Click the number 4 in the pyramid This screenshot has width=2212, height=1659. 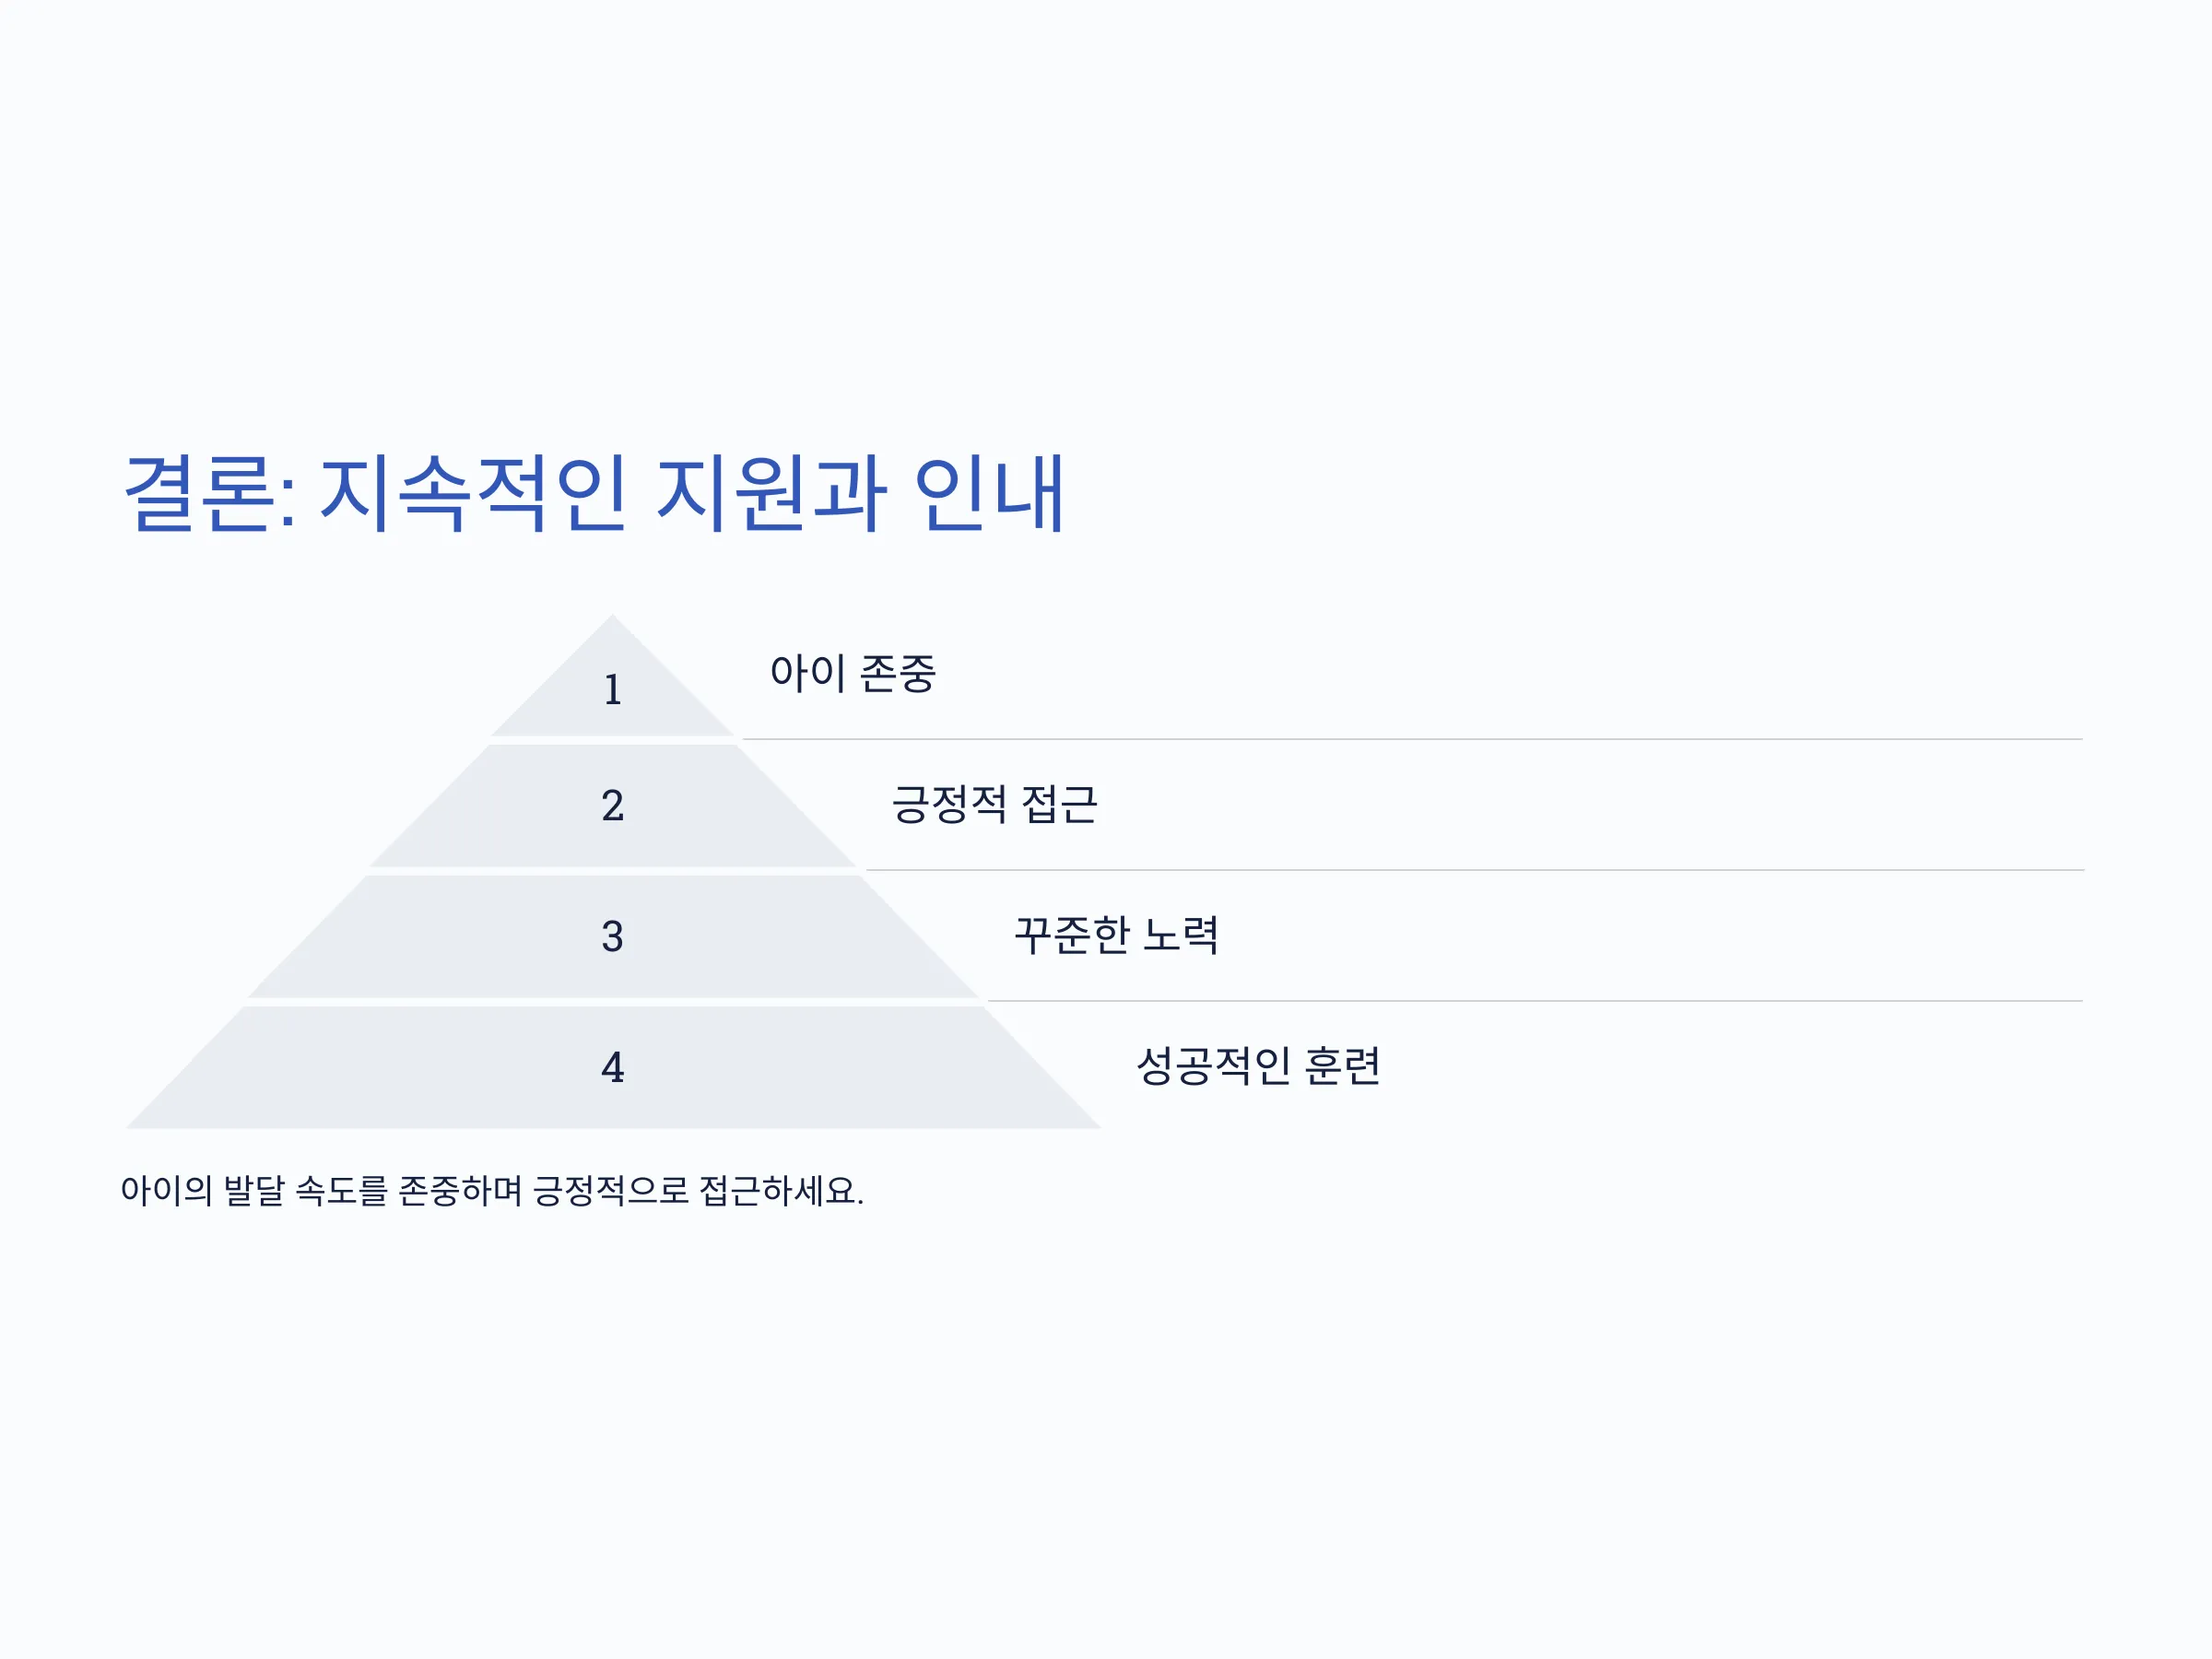[612, 1068]
